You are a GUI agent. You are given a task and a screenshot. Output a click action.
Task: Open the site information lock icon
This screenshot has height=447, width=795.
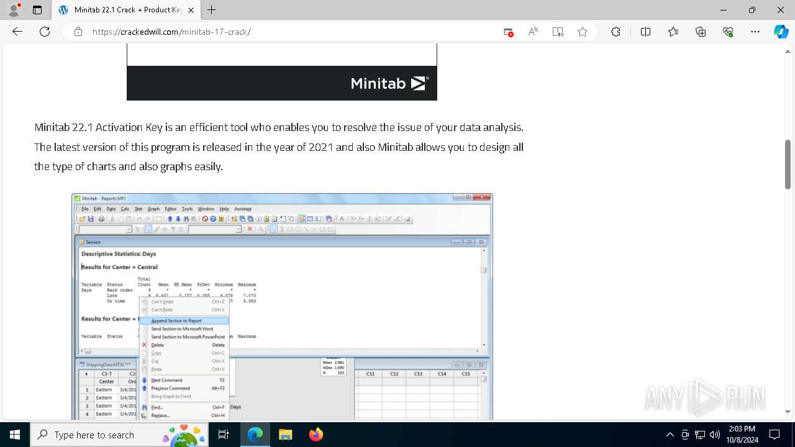pos(78,32)
